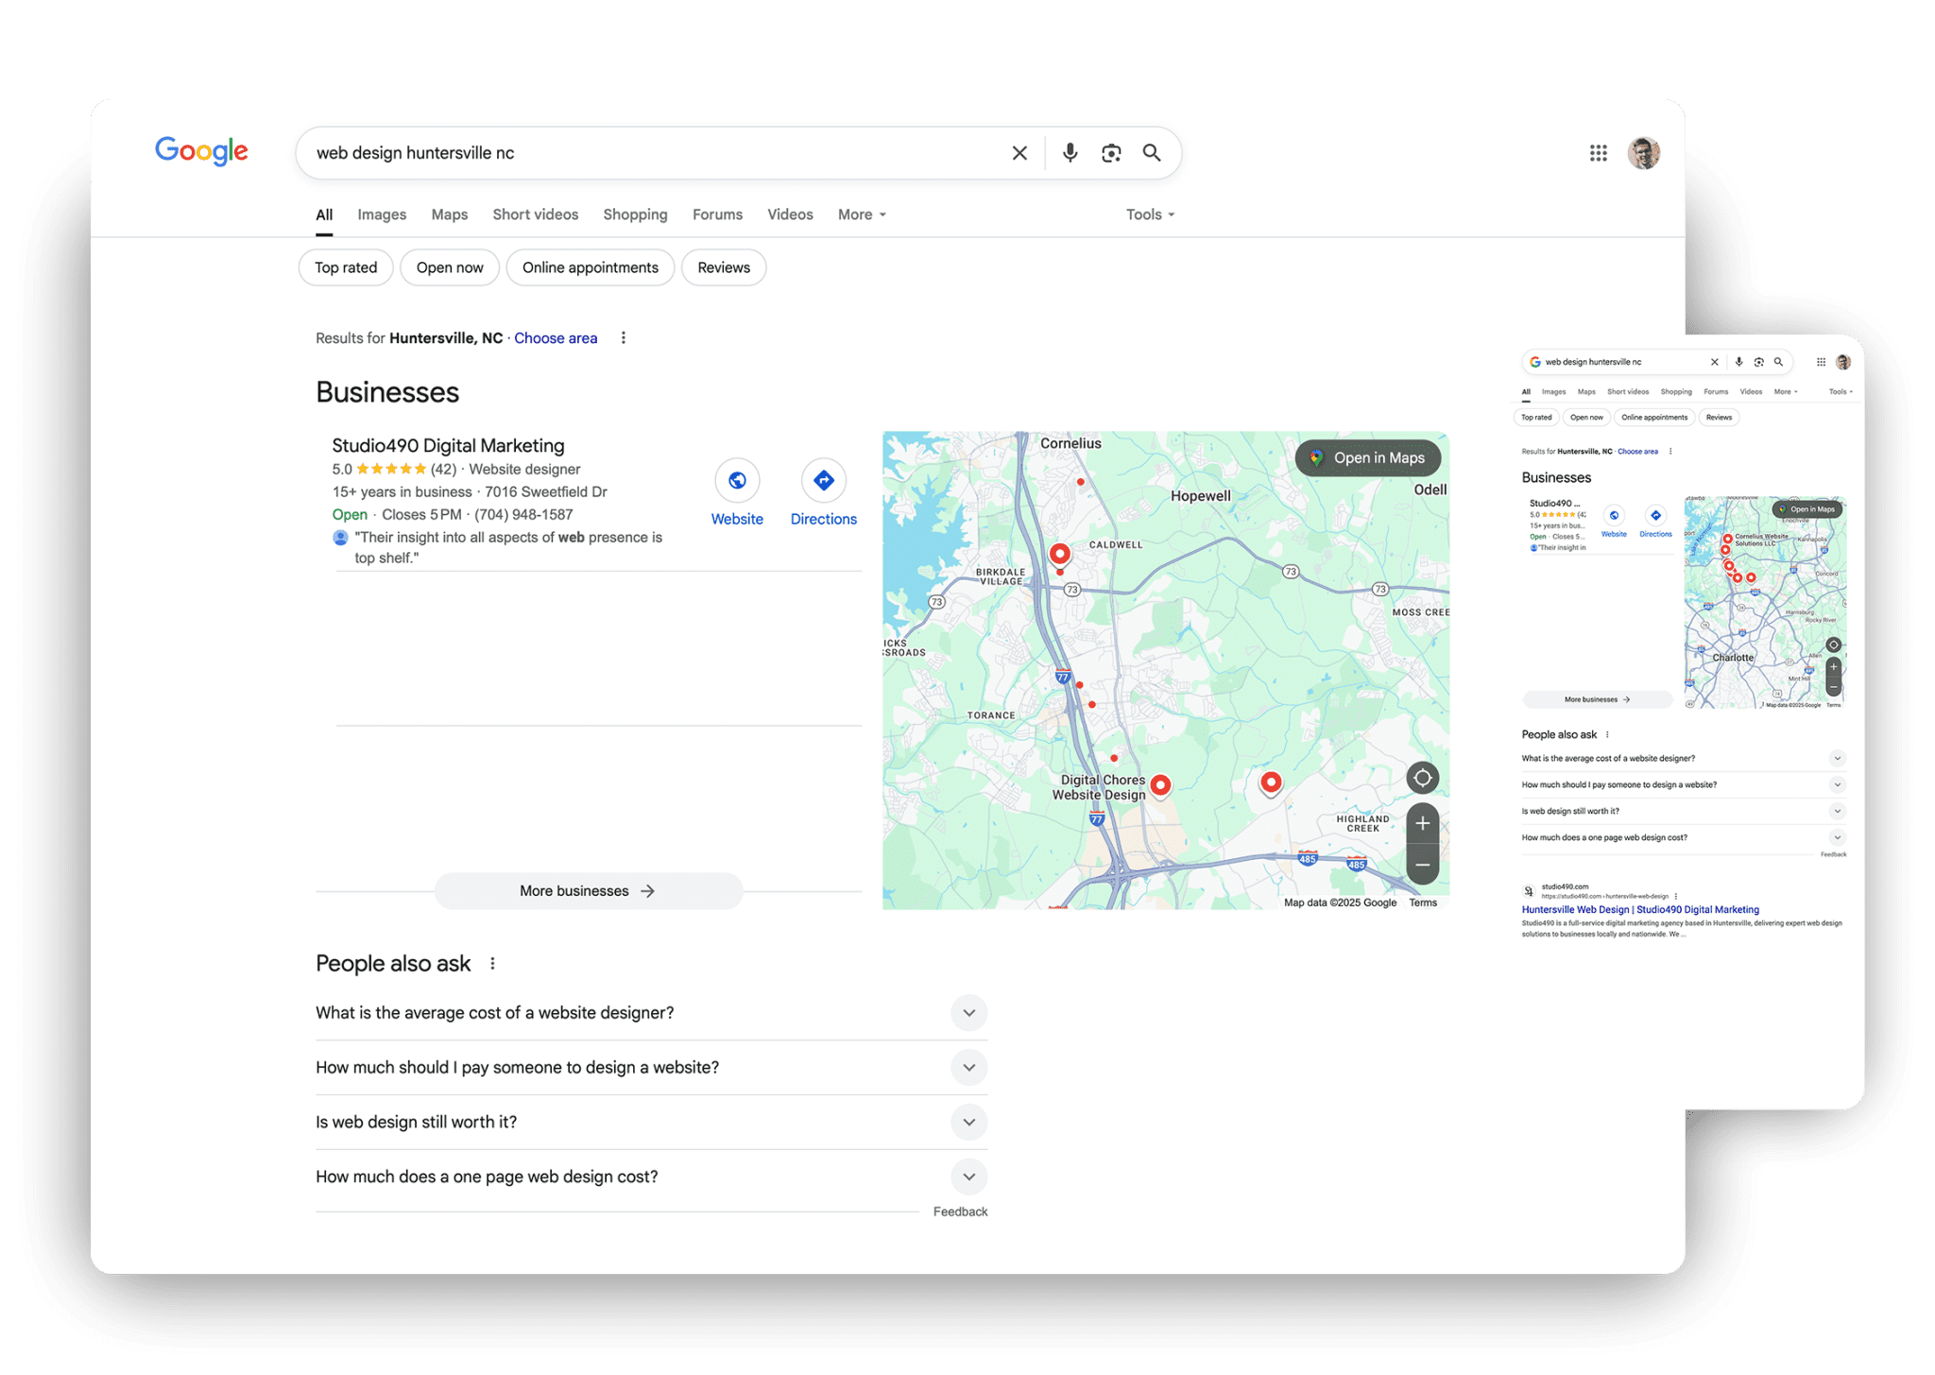Open the three-dot menu beside Choose area, large window
The width and height of the screenshot is (1935, 1375).
[624, 338]
